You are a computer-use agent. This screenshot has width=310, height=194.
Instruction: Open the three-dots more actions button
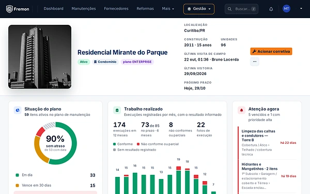[x=255, y=62]
